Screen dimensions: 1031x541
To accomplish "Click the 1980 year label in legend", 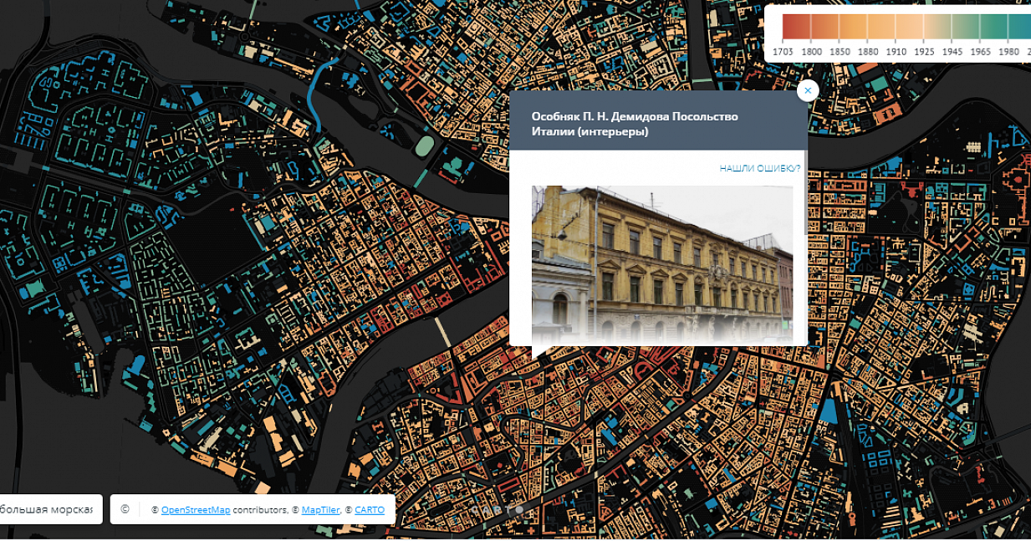I will [1008, 52].
